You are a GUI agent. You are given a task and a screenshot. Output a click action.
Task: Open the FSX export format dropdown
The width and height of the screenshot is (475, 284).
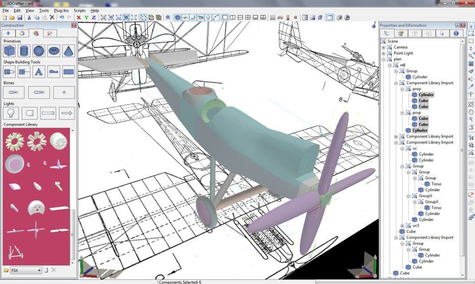click(x=39, y=270)
